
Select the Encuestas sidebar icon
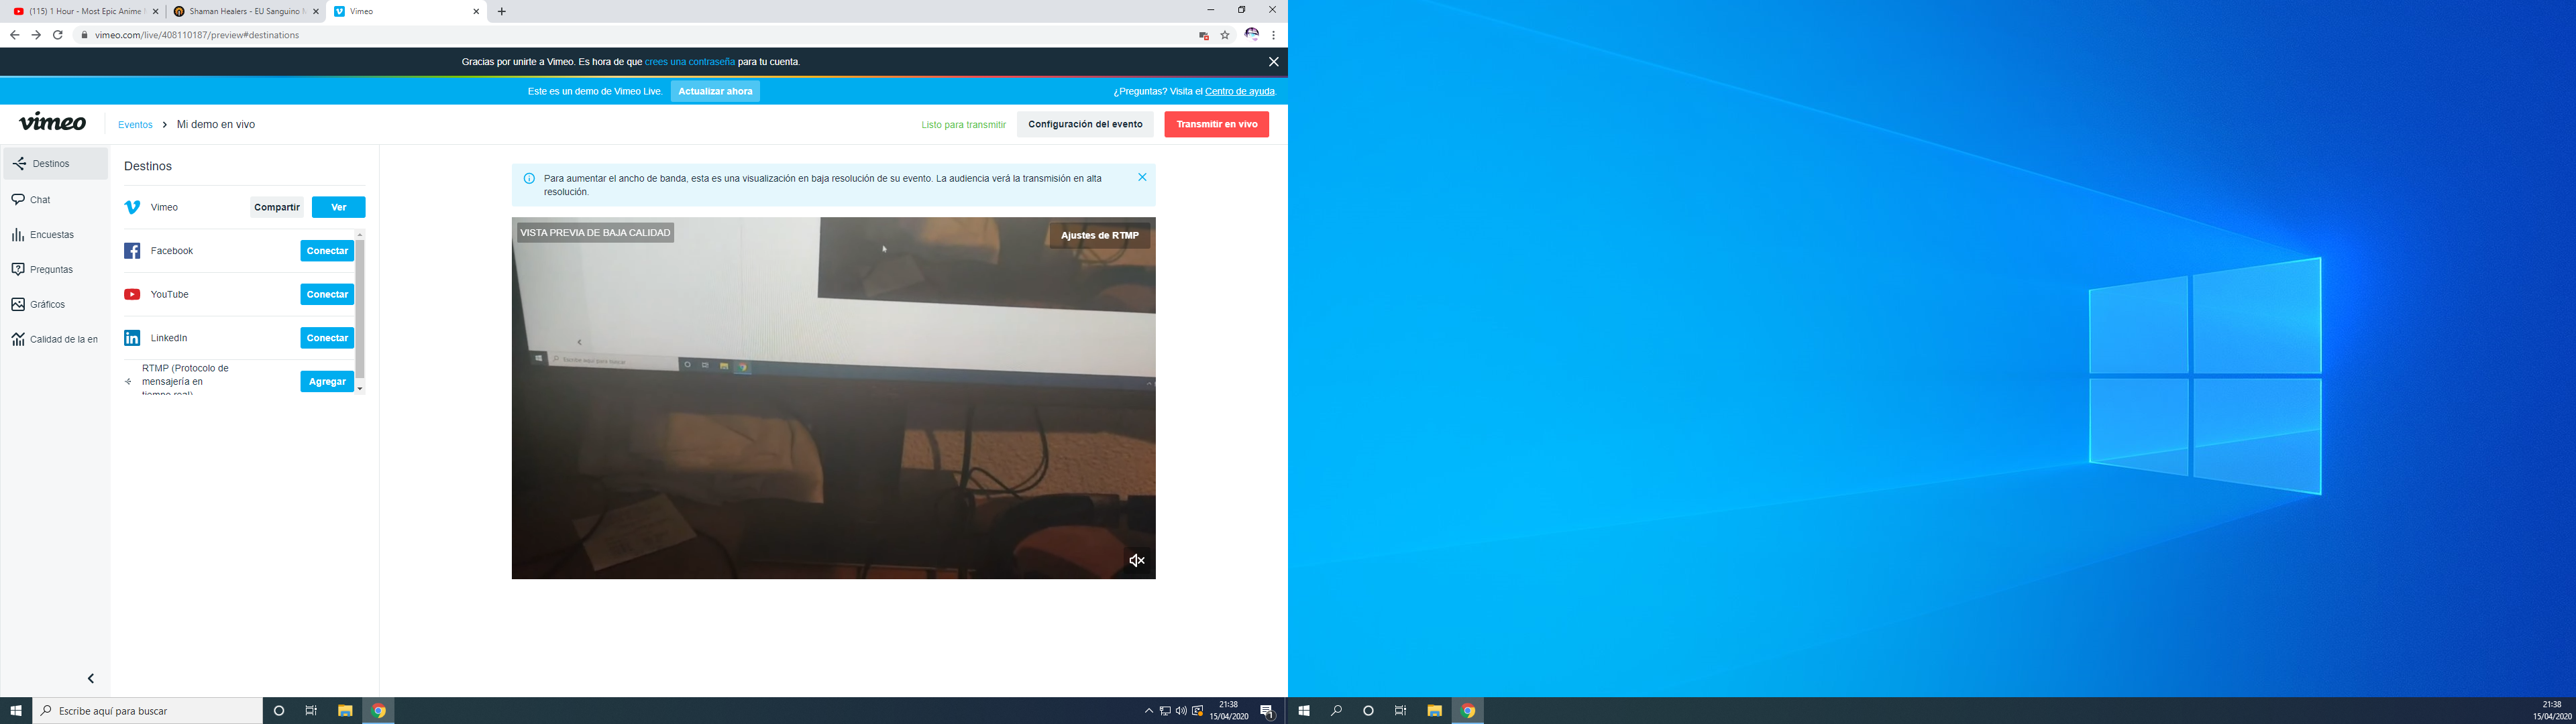18,234
